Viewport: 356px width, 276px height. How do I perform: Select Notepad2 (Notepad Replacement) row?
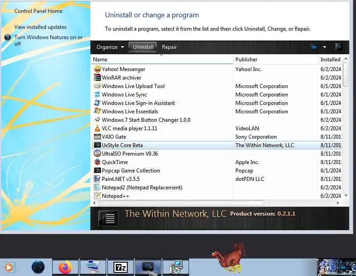coord(217,187)
